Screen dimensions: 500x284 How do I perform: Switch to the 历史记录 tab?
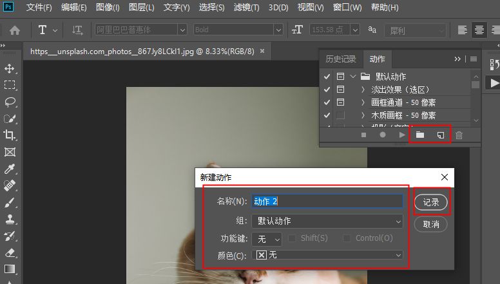(x=341, y=59)
